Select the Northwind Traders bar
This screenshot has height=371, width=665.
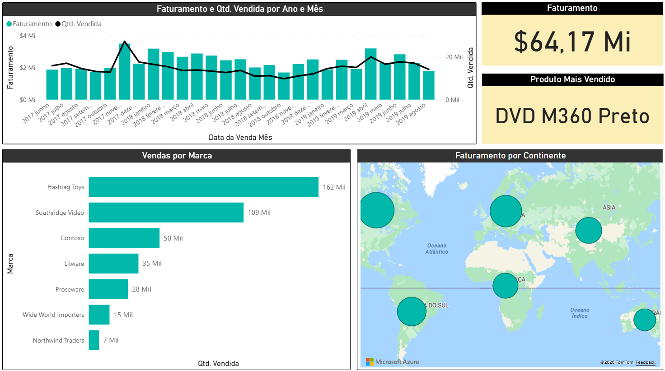click(x=94, y=340)
